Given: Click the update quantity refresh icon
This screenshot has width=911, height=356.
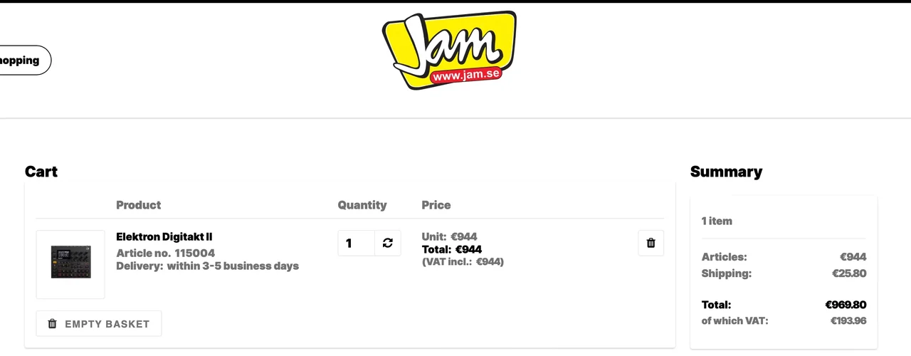Looking at the screenshot, I should tap(388, 243).
